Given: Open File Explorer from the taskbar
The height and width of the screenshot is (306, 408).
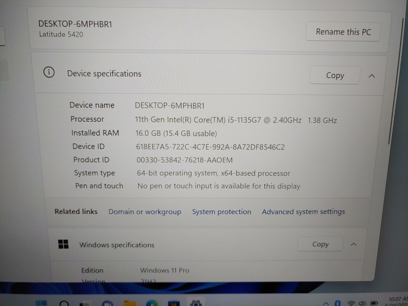Looking at the screenshot, I should (x=130, y=303).
